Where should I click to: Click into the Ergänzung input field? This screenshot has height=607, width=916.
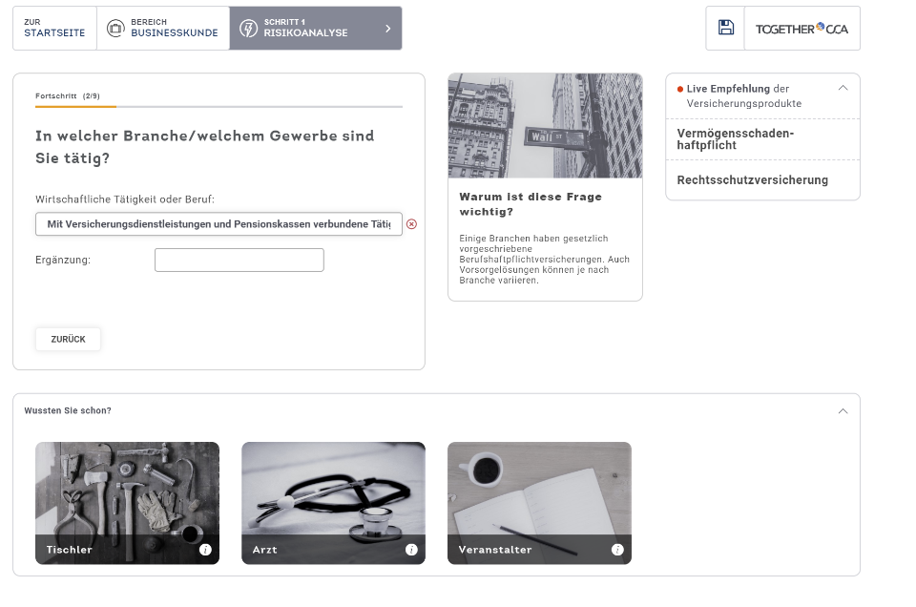(x=239, y=260)
